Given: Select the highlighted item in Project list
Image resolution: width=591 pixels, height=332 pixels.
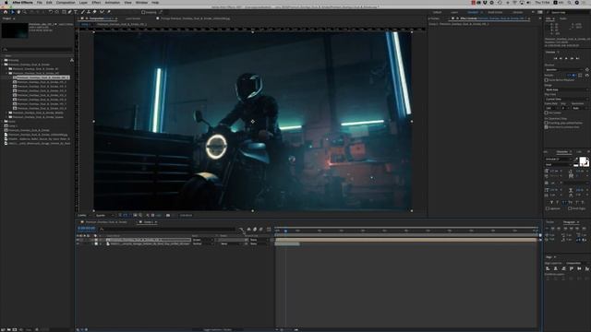Looking at the screenshot, I should point(41,77).
